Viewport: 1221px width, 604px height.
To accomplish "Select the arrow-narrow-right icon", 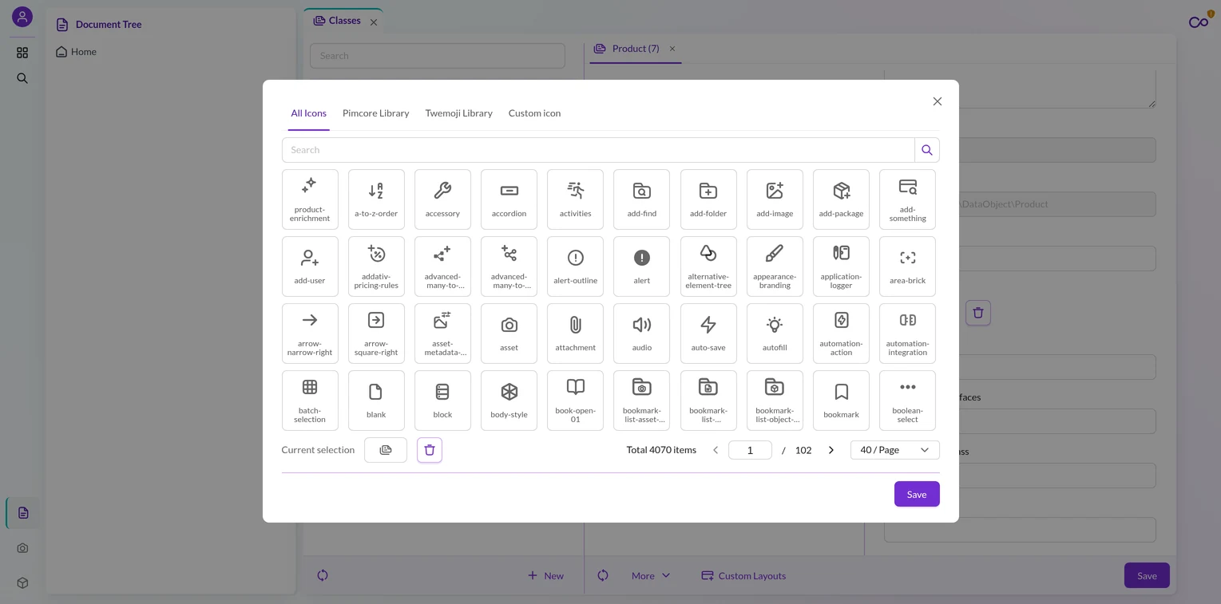I will (x=310, y=333).
